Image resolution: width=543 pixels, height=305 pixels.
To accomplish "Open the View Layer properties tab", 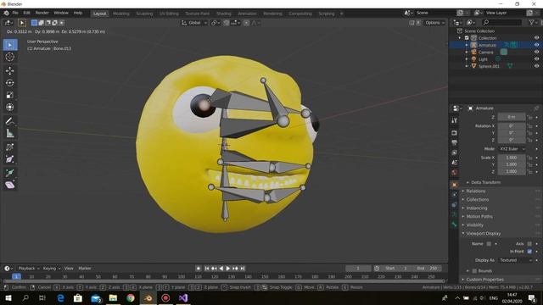I will click(455, 152).
